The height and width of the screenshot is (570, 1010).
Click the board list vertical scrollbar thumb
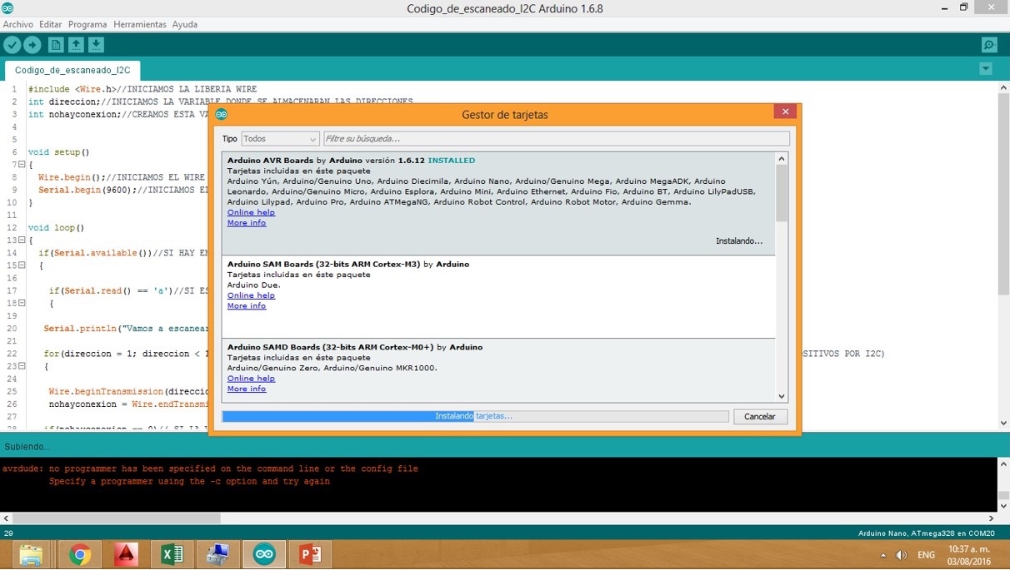(x=782, y=193)
